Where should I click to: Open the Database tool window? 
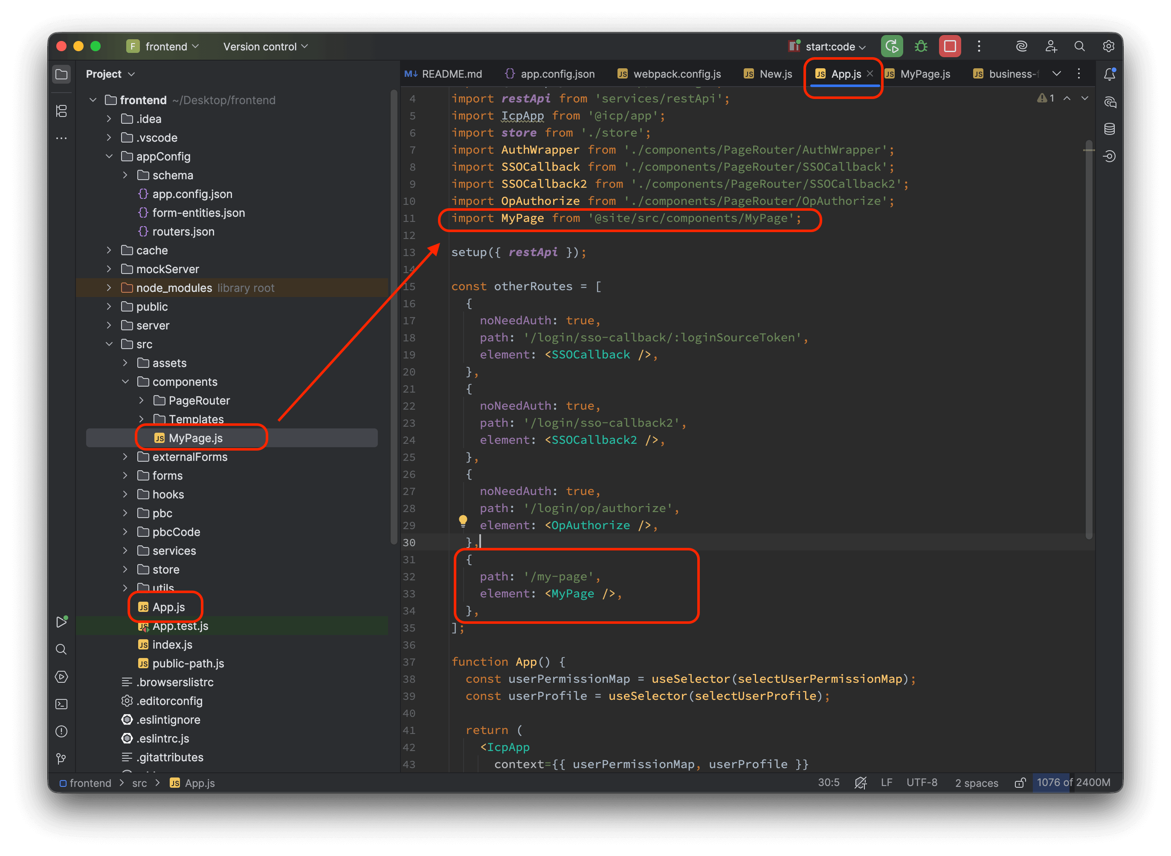point(1110,129)
